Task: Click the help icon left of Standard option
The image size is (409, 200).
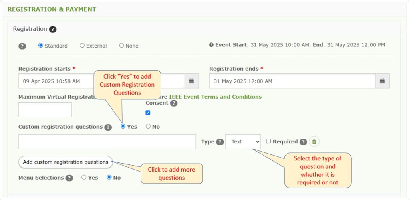Action: [x=22, y=46]
